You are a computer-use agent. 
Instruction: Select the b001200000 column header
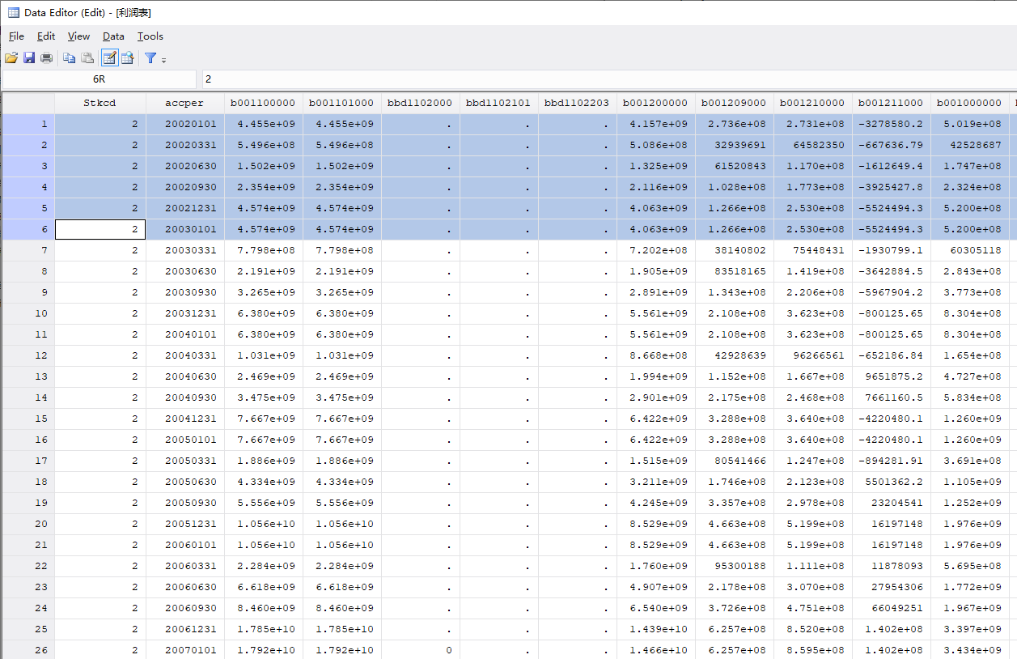[655, 103]
